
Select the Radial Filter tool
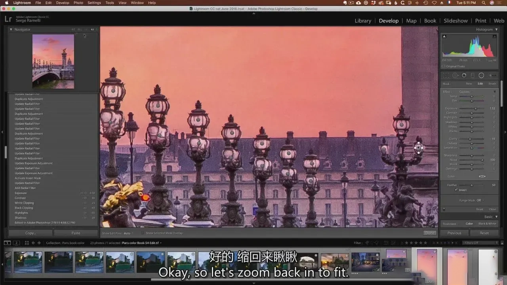481,75
